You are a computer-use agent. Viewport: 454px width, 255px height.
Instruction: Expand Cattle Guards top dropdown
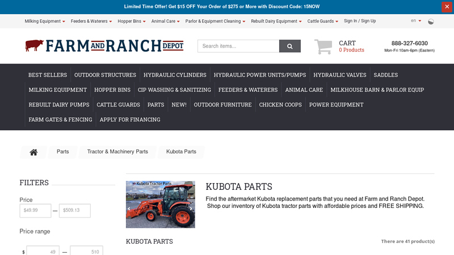(322, 21)
